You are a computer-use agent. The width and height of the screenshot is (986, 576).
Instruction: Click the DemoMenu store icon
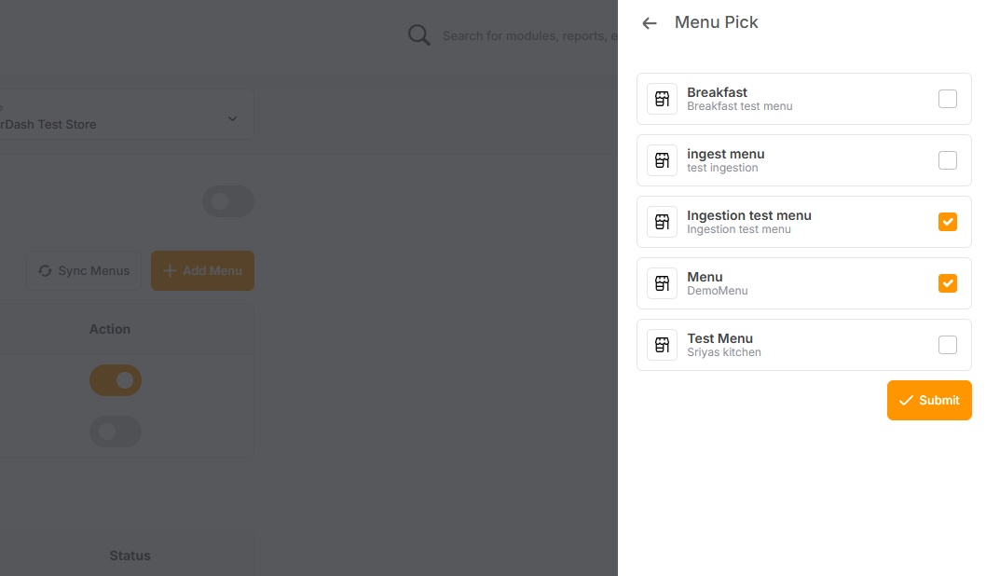click(x=662, y=283)
